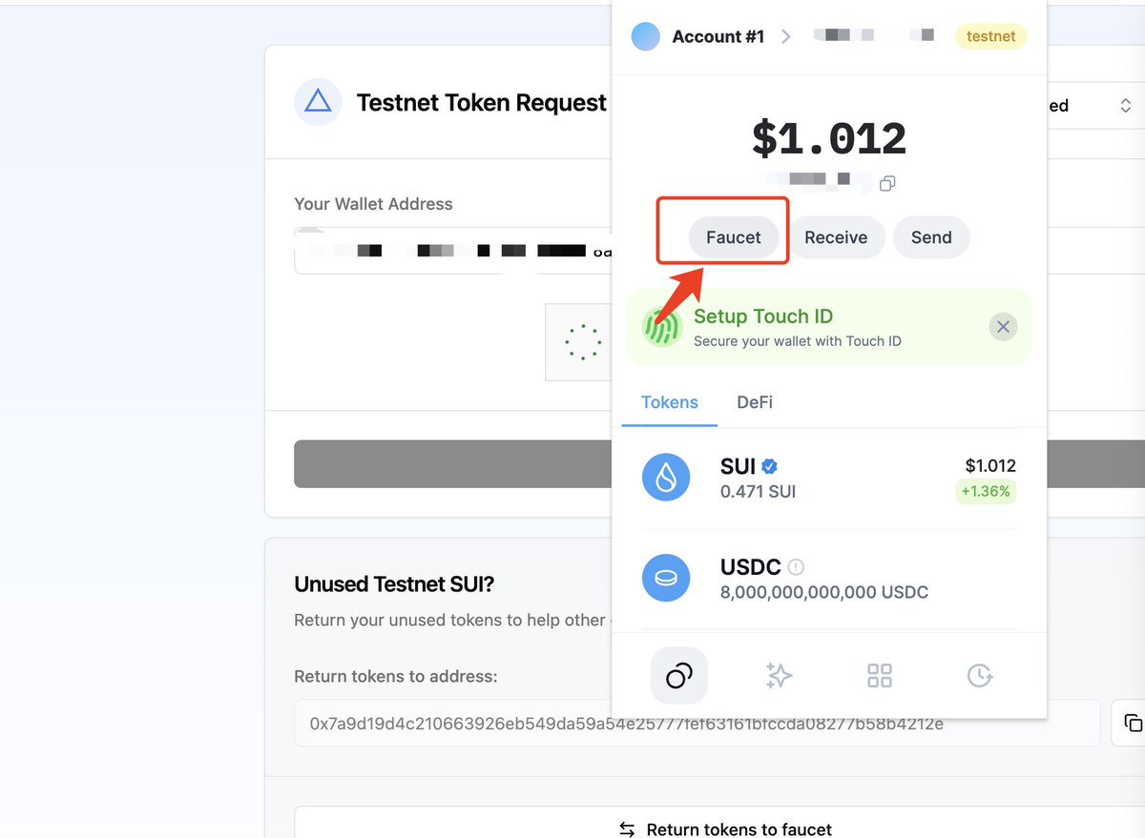
Task: Click the Unused Testnet SUI? heading
Action: pyautogui.click(x=394, y=583)
